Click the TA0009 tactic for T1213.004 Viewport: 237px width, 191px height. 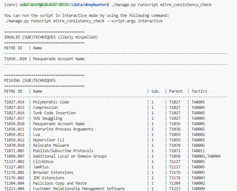tap(198, 189)
